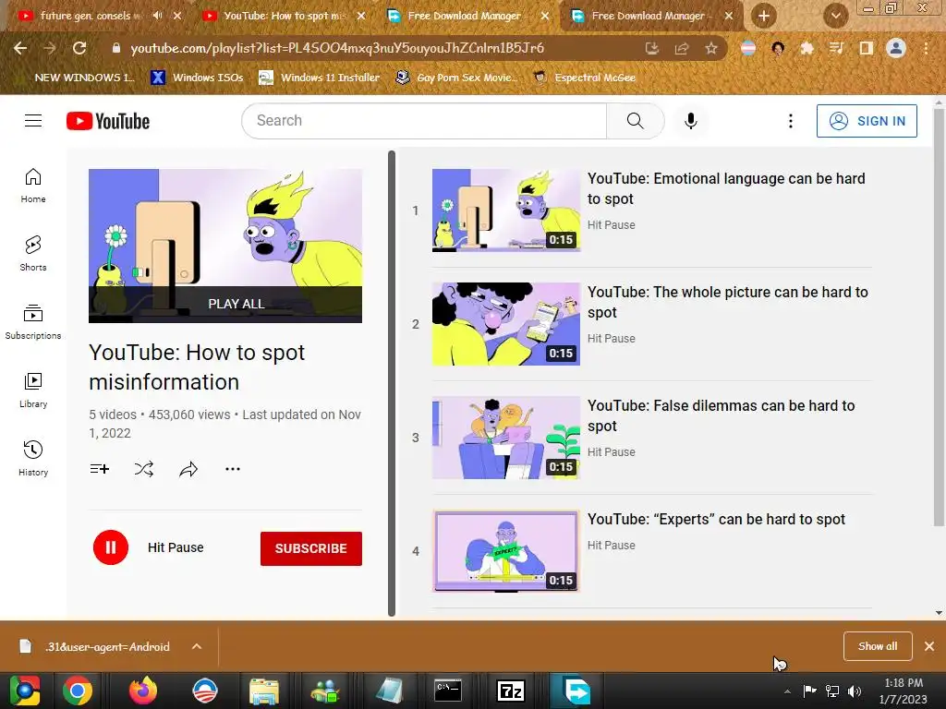Click the install/download icon in address bar
The image size is (946, 709).
pyautogui.click(x=651, y=48)
